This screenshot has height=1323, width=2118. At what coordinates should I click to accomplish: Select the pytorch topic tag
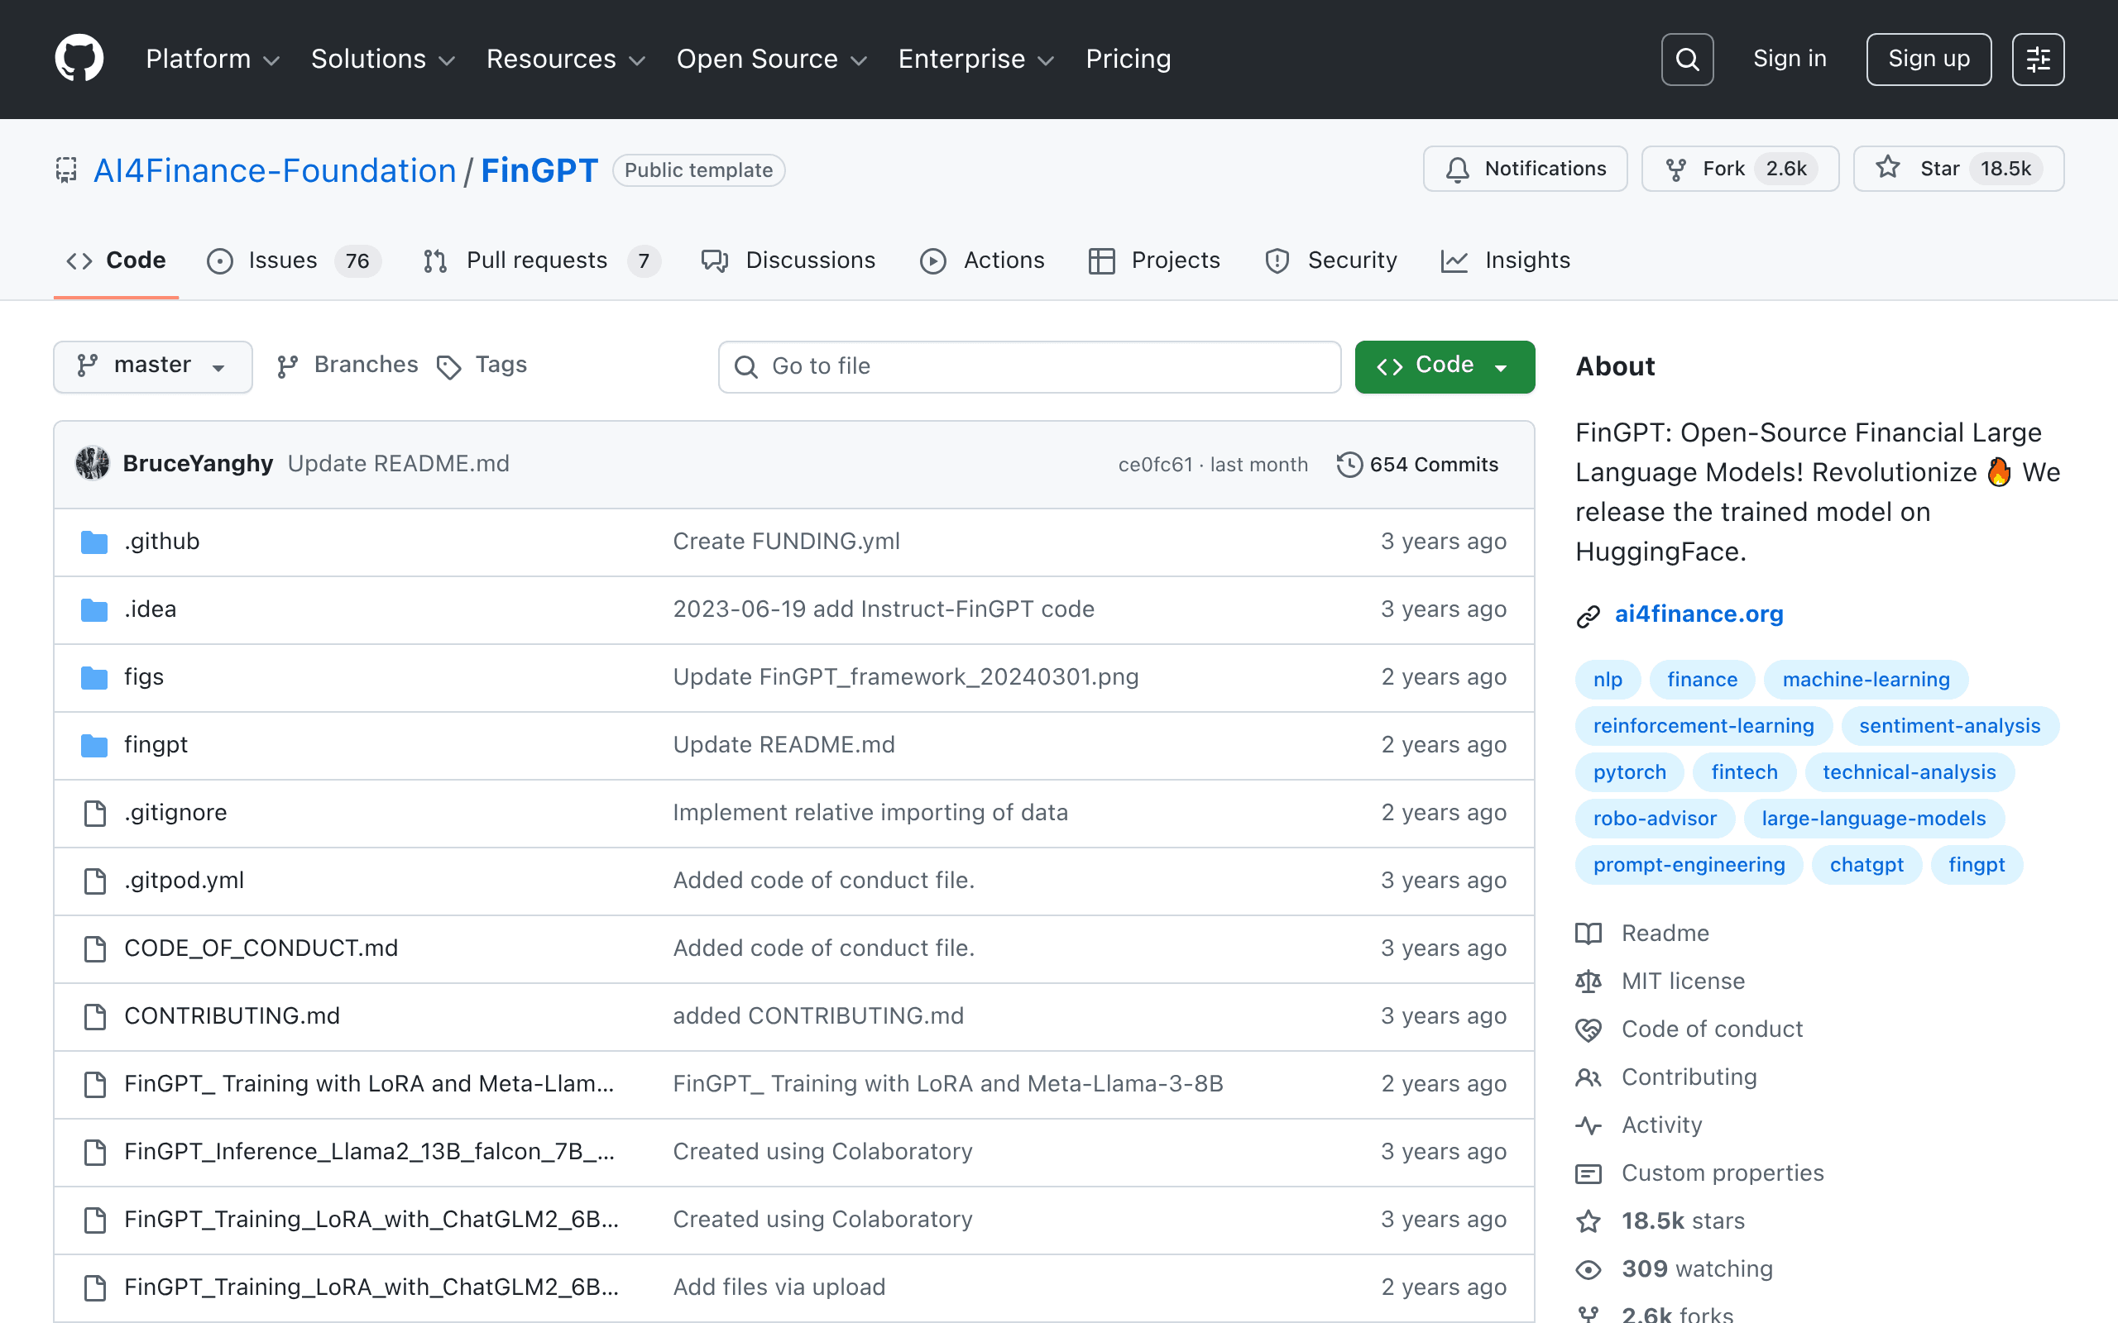tap(1629, 772)
